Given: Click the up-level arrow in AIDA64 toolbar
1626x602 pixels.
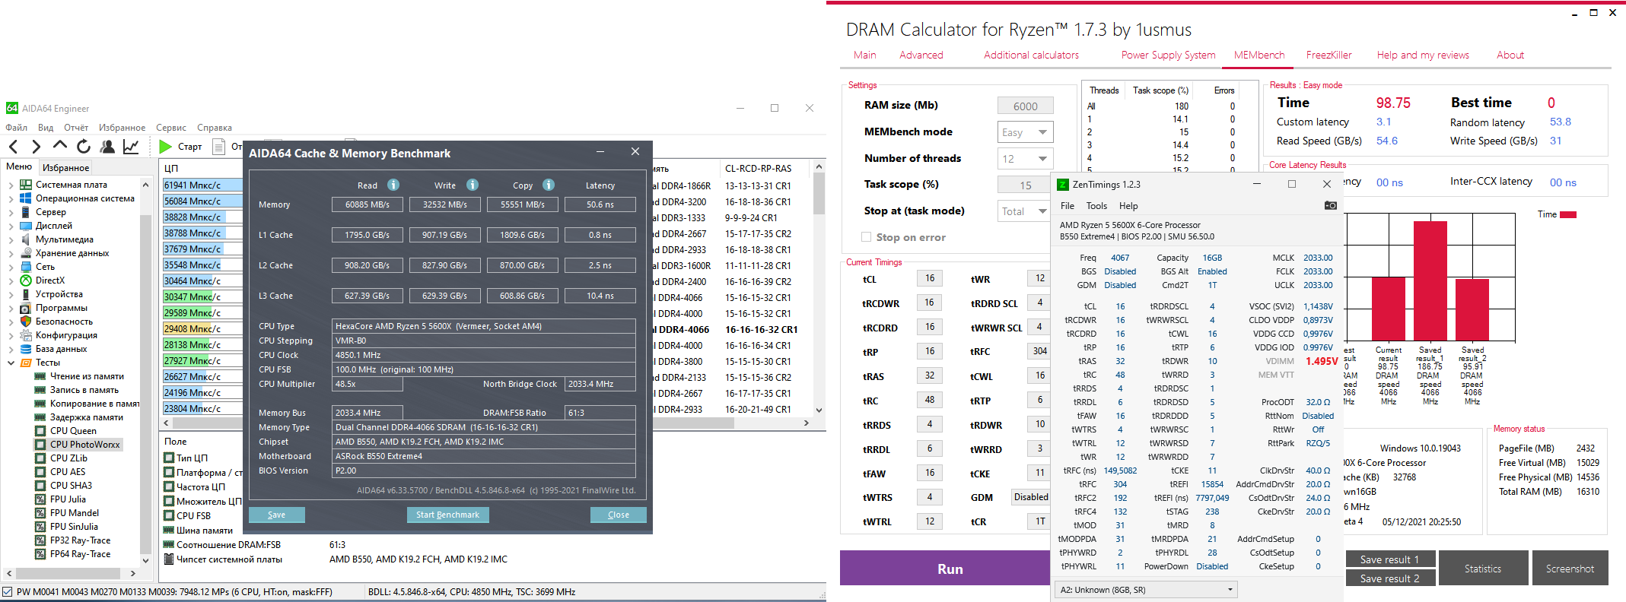Looking at the screenshot, I should pyautogui.click(x=60, y=146).
